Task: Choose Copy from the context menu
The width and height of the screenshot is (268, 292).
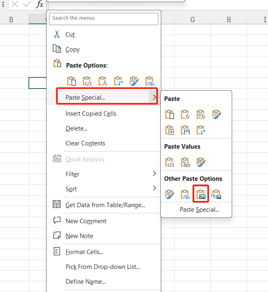Action: [73, 49]
